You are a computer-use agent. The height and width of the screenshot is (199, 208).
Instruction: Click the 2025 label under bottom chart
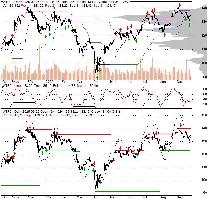click(x=50, y=197)
